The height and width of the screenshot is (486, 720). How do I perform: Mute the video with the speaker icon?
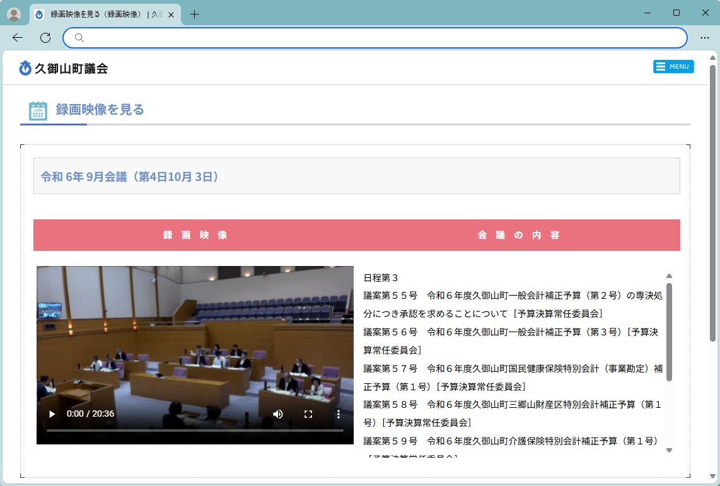[278, 414]
